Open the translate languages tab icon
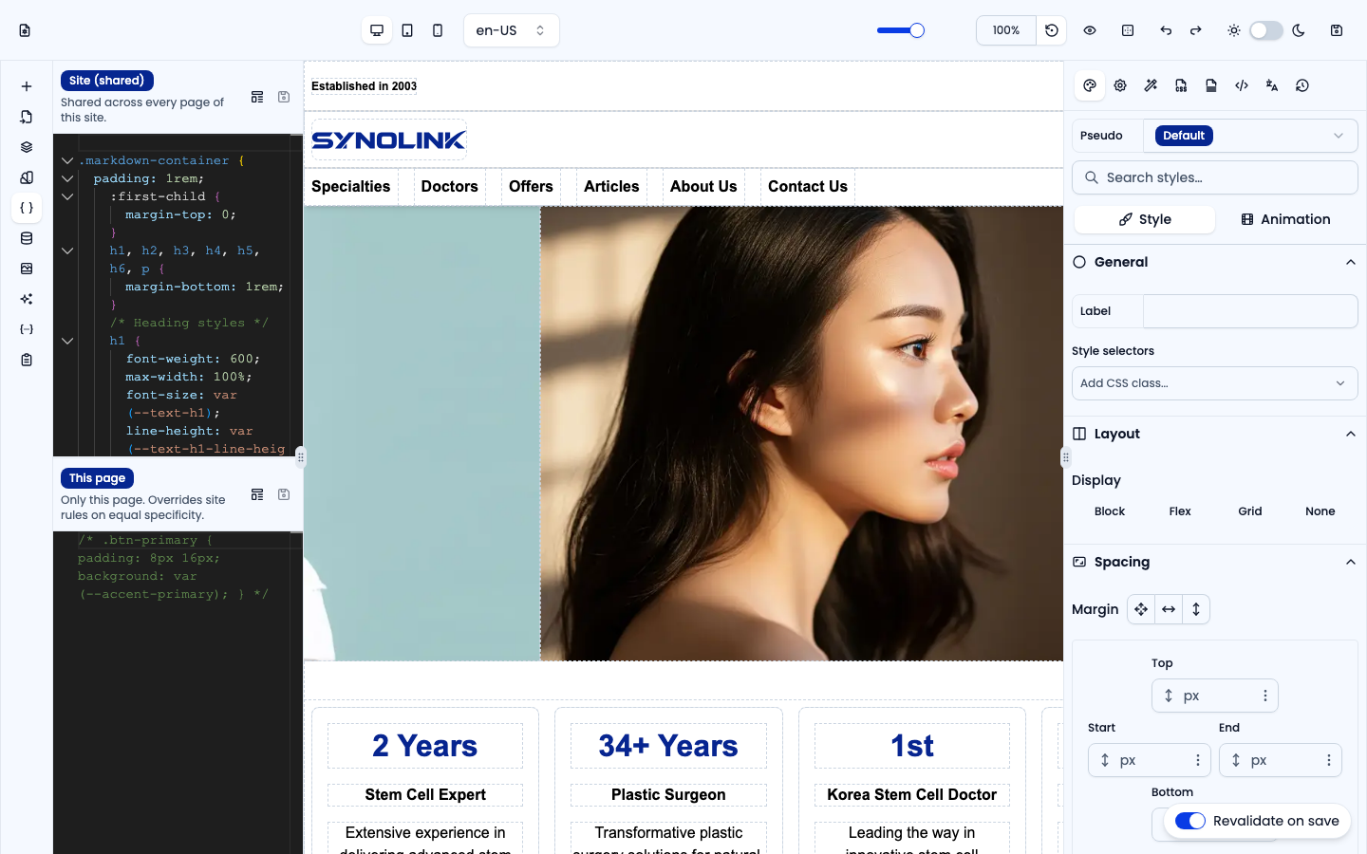1367x854 pixels. (x=1272, y=85)
